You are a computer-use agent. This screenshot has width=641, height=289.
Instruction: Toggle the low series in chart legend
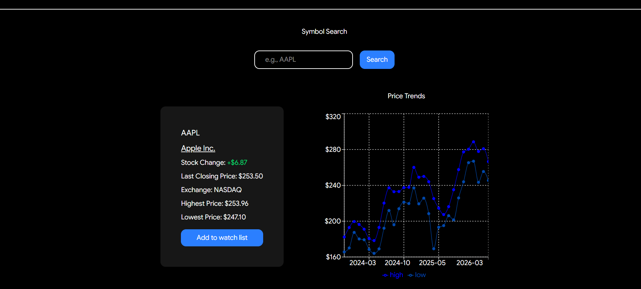tap(417, 275)
